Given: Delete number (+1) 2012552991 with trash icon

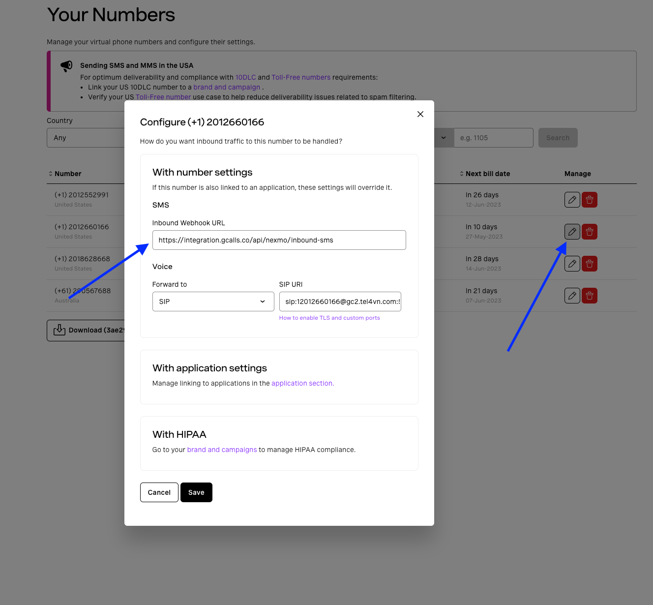Looking at the screenshot, I should tap(590, 200).
